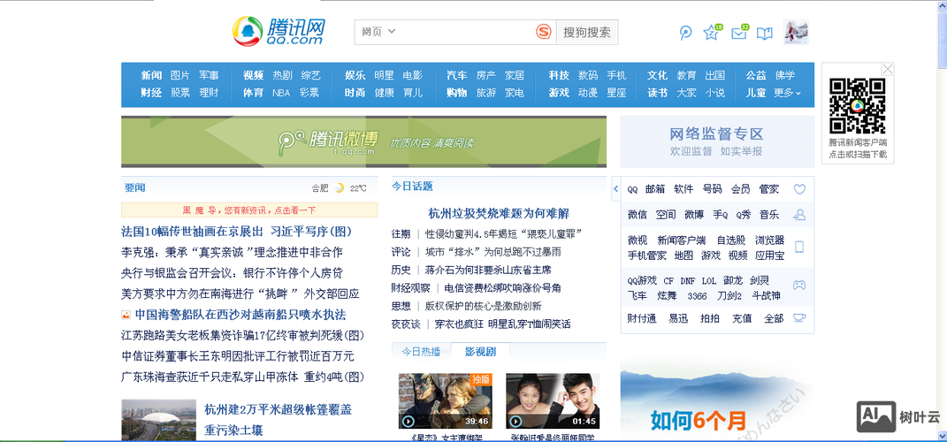Open the Hangzhou tent news thumbnail image

159,420
